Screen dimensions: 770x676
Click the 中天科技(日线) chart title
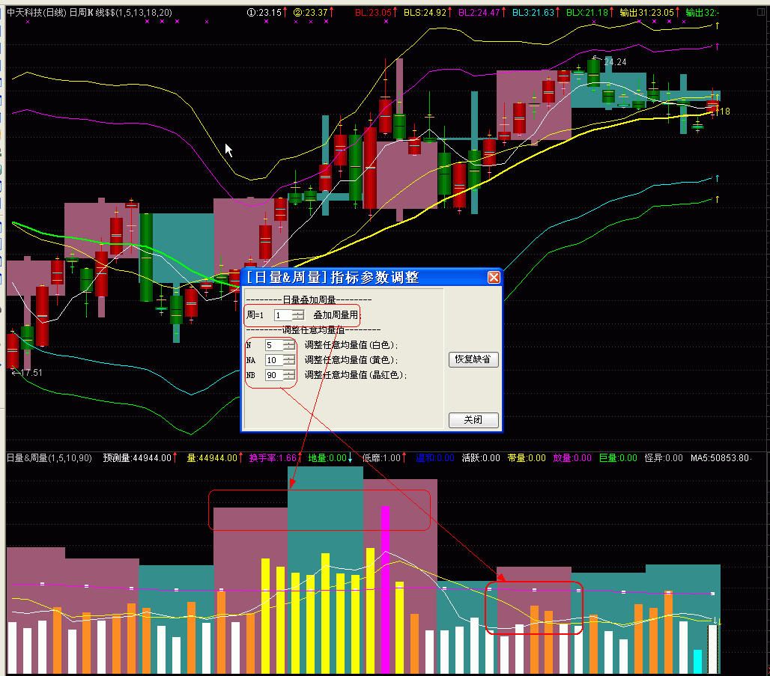[x=37, y=12]
